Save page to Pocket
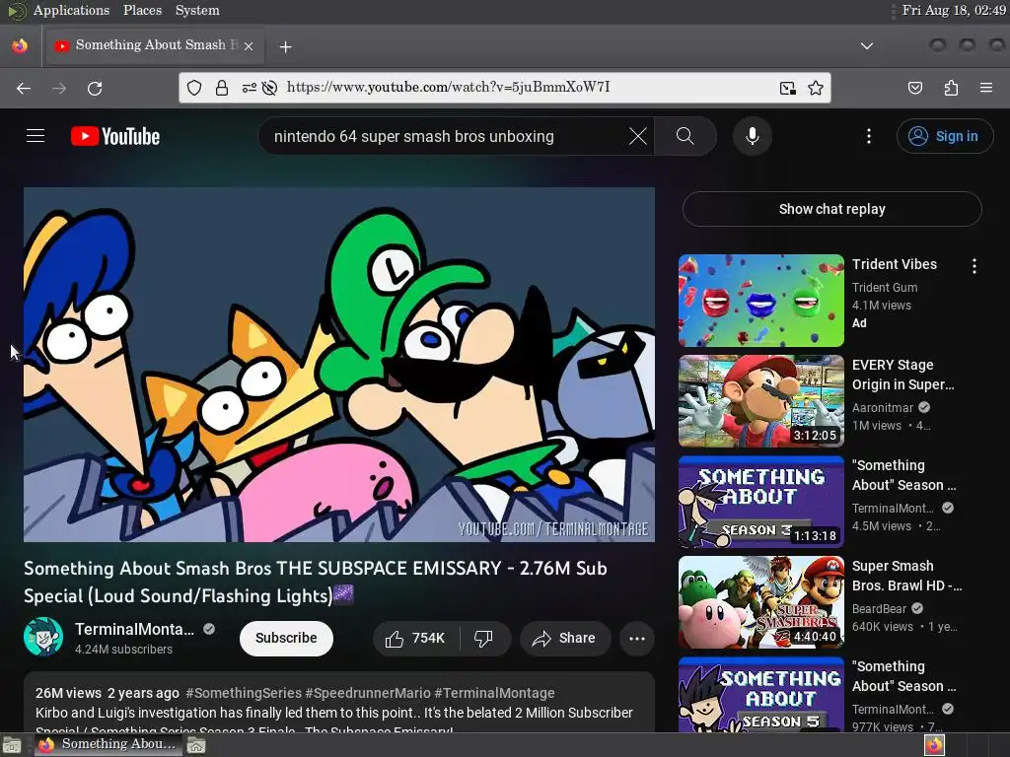 coord(915,88)
